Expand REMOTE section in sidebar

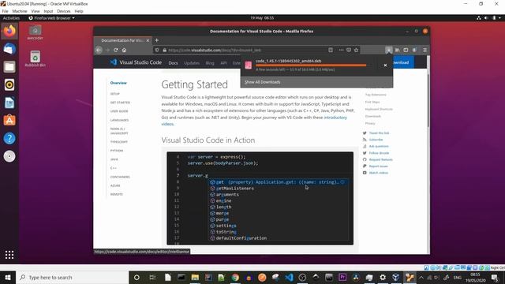point(117,194)
